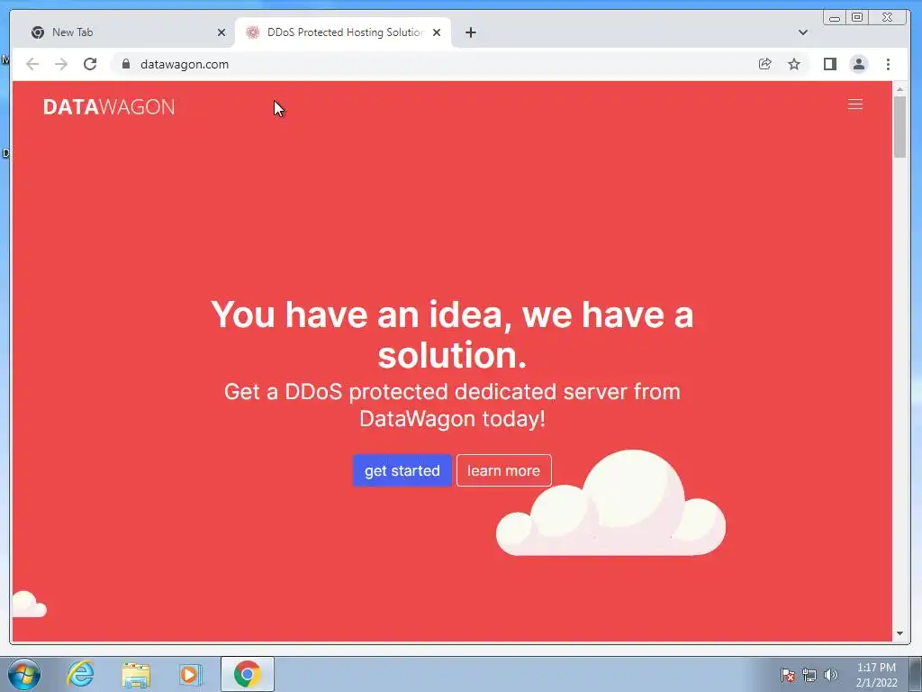This screenshot has width=922, height=692.
Task: Minimize the Chrome window
Action: (x=835, y=18)
